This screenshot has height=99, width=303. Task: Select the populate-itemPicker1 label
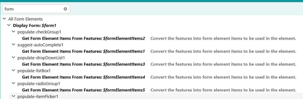point(38,97)
